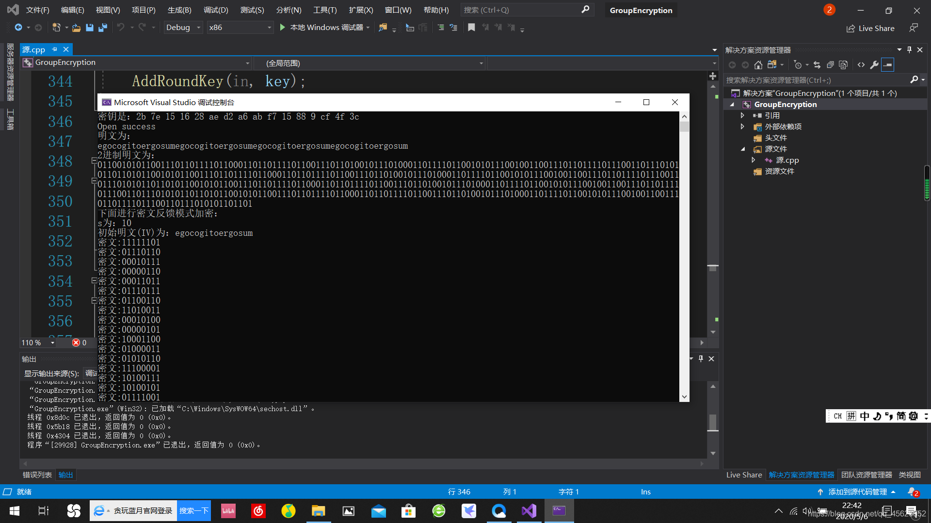931x523 pixels.
Task: Open the x86 platform dropdown
Action: [240, 28]
